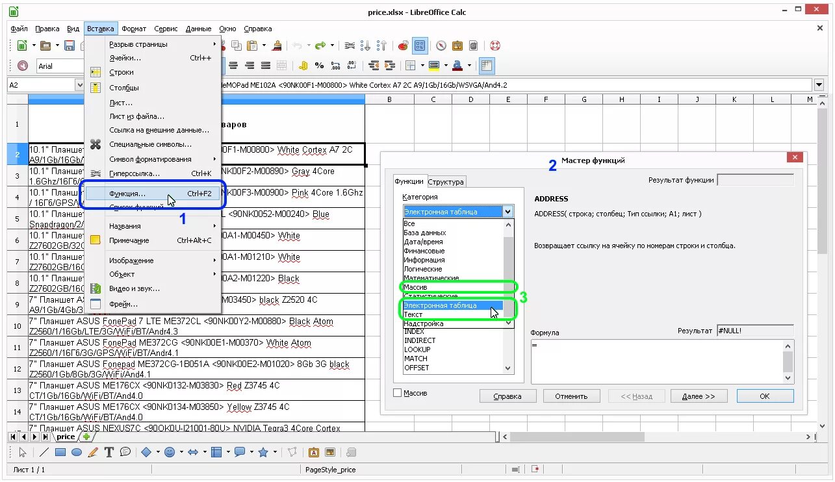
Task: Click the Justified alignment icon
Action: click(266, 66)
